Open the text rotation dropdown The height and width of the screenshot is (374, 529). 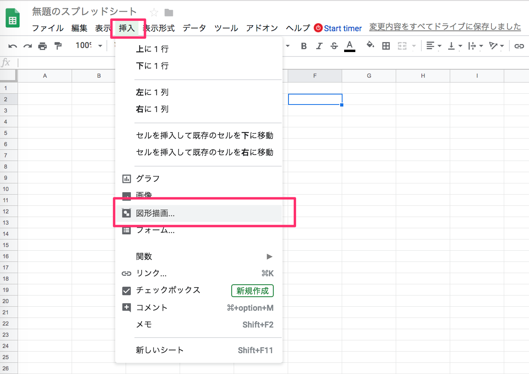click(x=496, y=46)
